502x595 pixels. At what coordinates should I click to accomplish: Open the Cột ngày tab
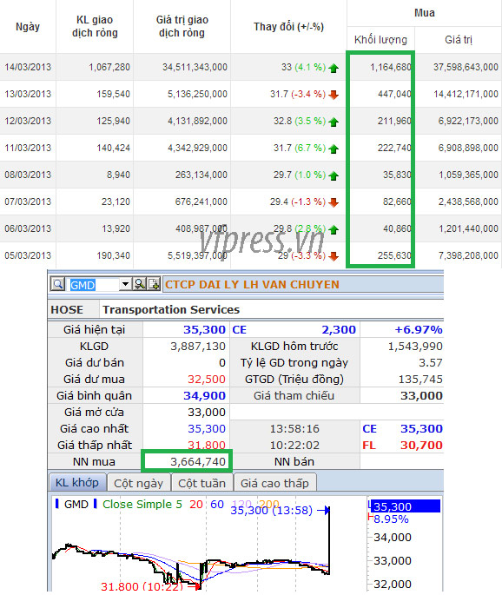click(138, 483)
